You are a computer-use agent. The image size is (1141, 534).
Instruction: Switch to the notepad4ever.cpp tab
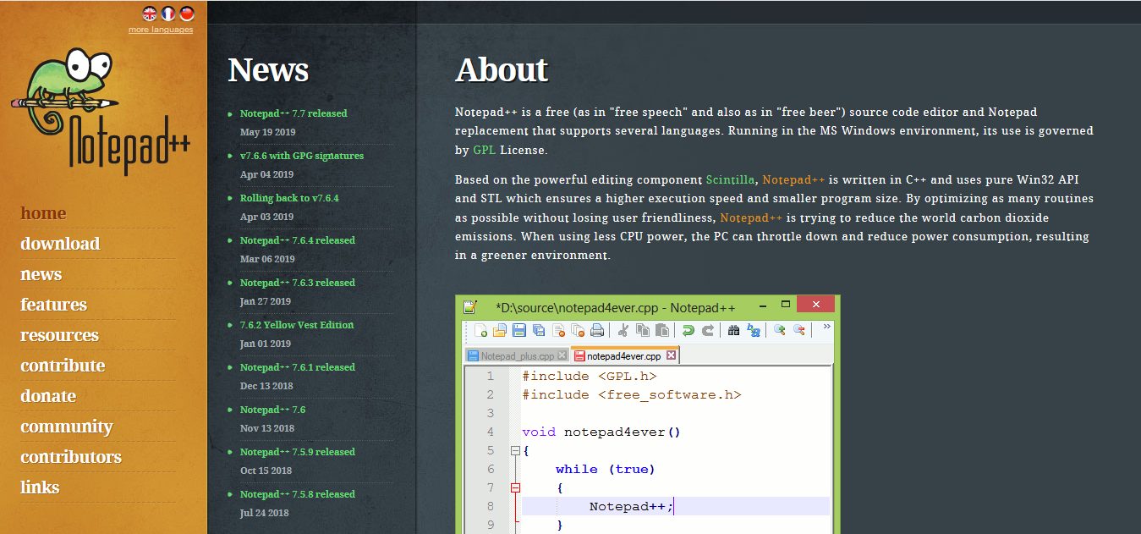pos(625,355)
